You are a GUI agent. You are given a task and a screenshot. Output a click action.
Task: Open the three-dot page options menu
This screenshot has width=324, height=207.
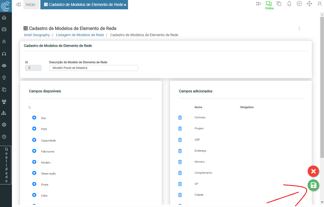click(x=299, y=29)
